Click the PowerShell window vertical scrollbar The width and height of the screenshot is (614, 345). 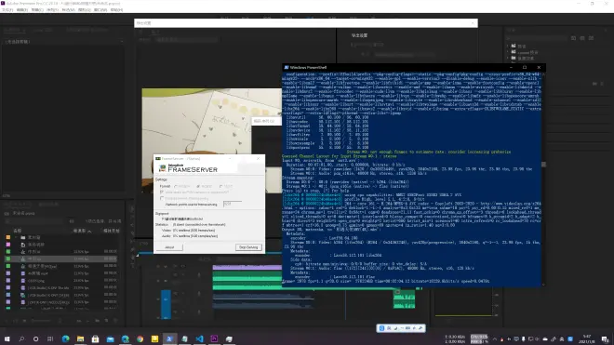(543, 179)
